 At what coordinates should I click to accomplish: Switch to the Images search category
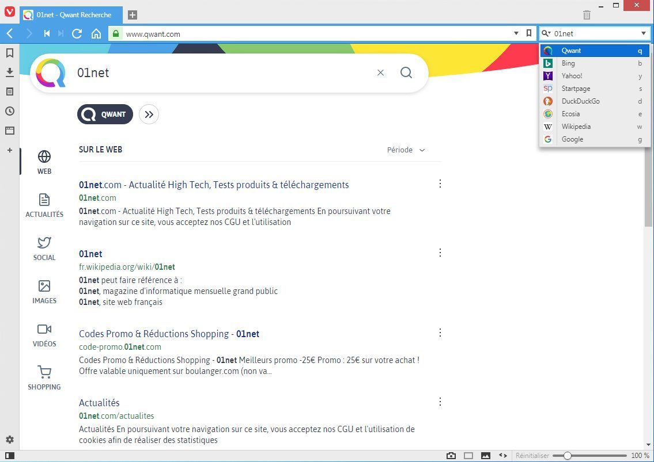tap(44, 292)
